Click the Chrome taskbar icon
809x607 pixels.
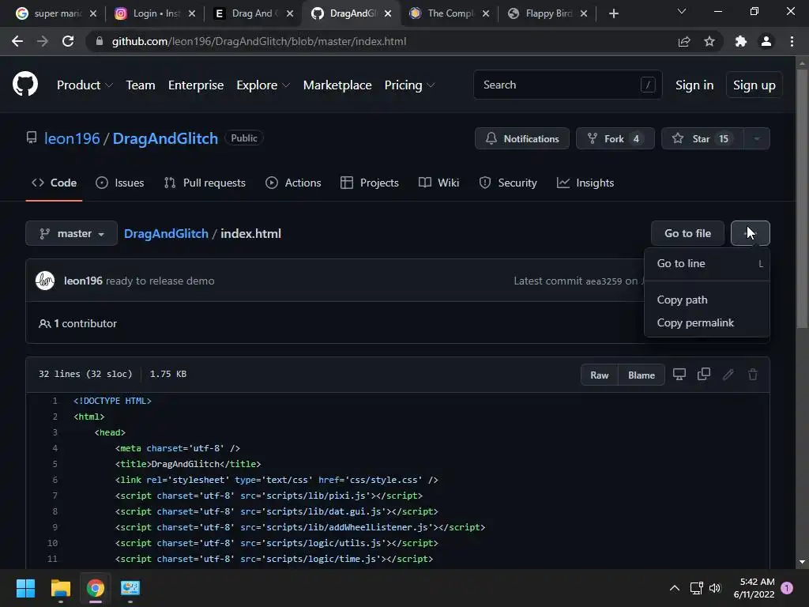point(96,588)
